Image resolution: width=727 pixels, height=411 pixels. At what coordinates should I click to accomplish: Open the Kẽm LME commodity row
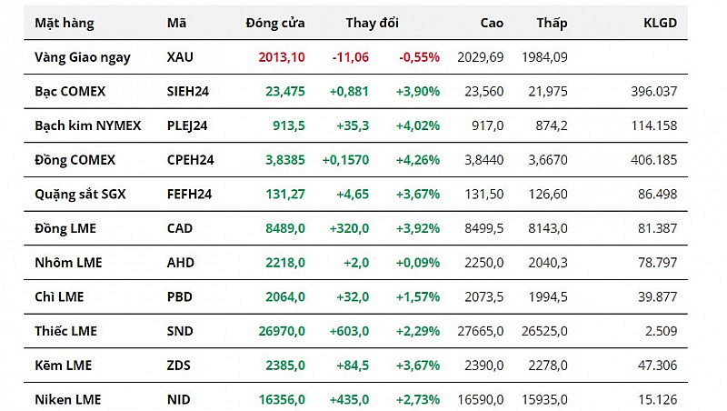pos(63,366)
